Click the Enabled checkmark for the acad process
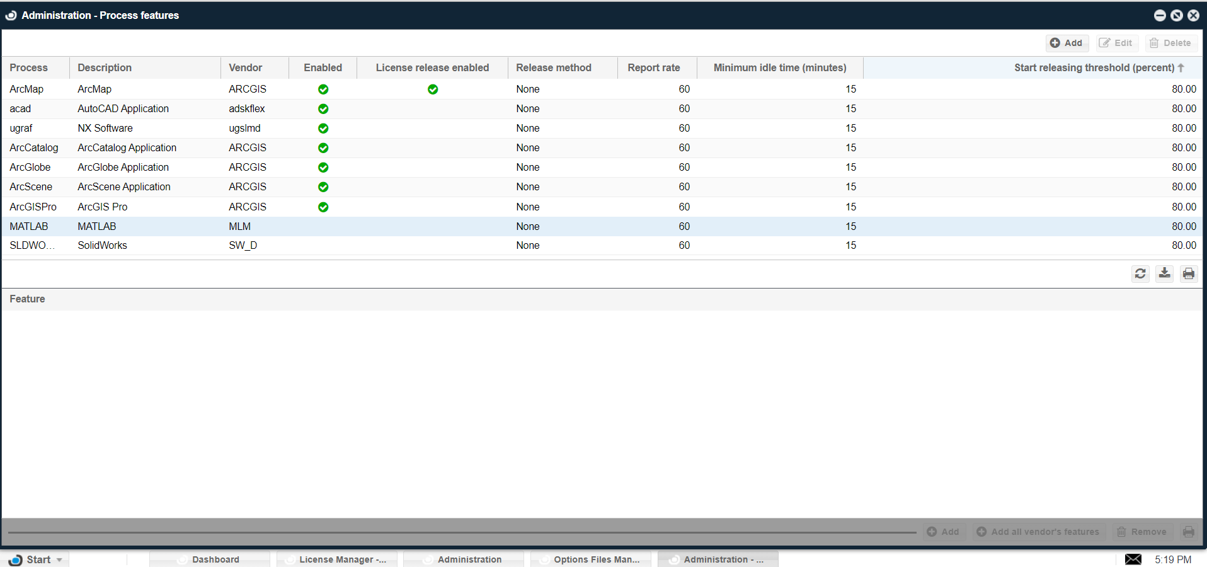Screen dimensions: 1207x567 tap(323, 109)
